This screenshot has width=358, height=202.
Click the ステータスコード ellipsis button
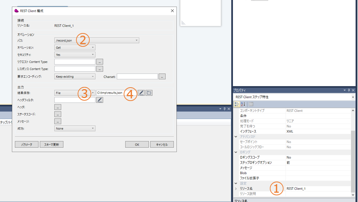pyautogui.click(x=58, y=114)
